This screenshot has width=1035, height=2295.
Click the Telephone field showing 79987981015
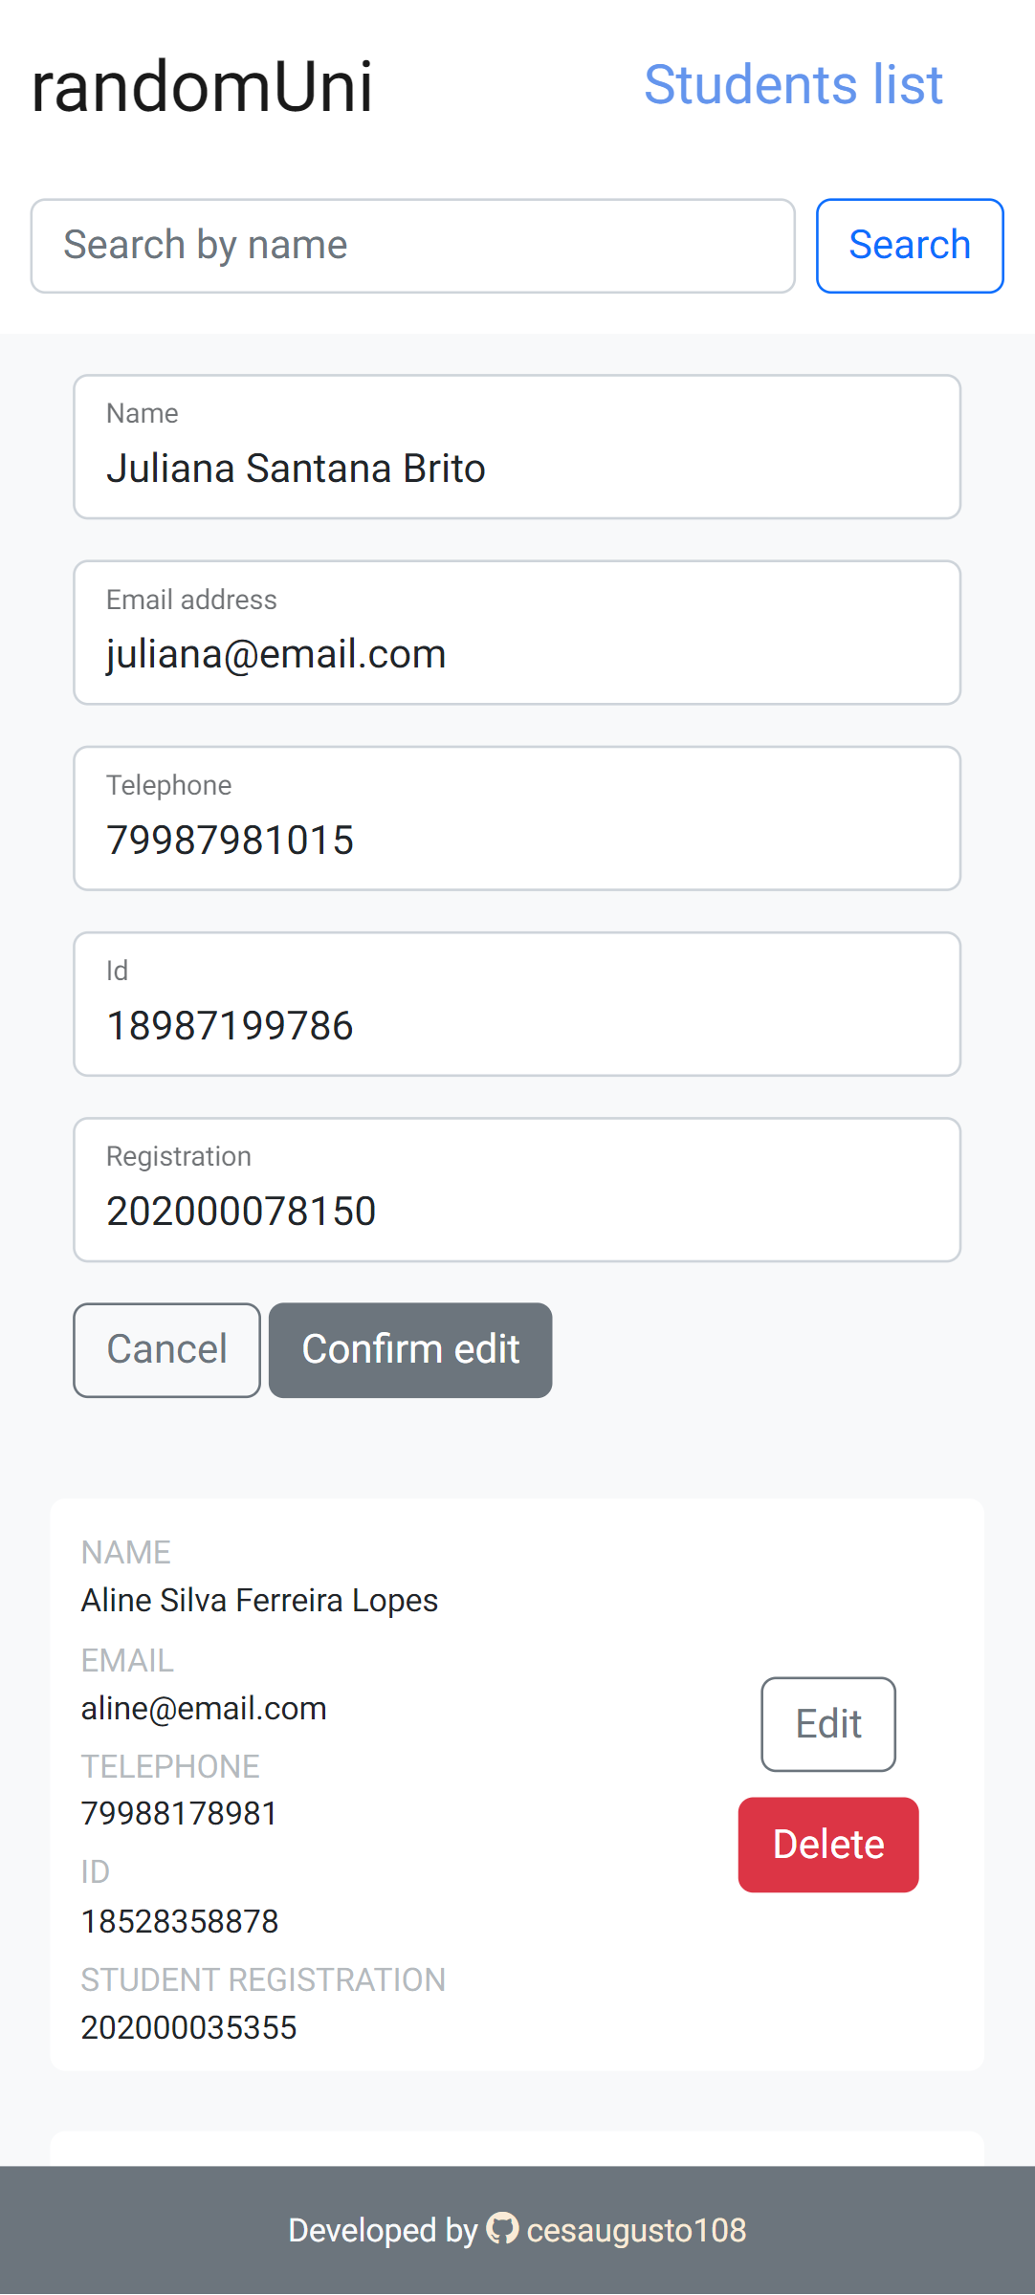(517, 818)
